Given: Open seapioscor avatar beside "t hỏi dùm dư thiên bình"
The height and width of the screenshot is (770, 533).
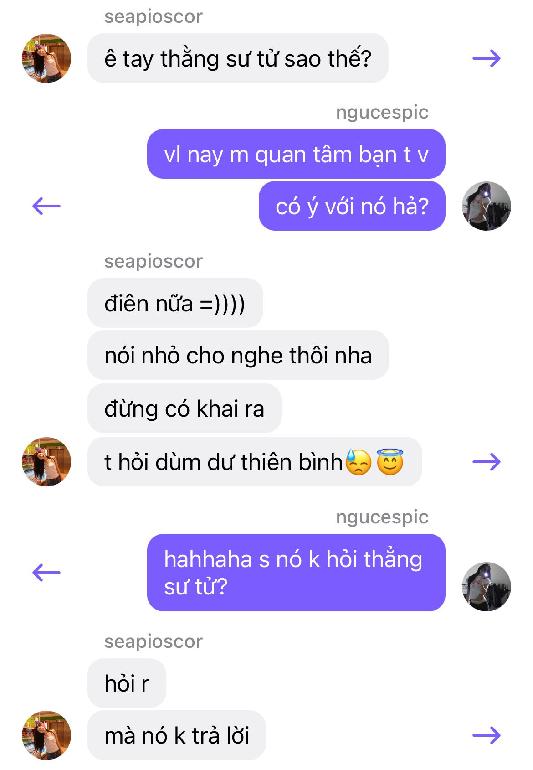Looking at the screenshot, I should coord(46,462).
